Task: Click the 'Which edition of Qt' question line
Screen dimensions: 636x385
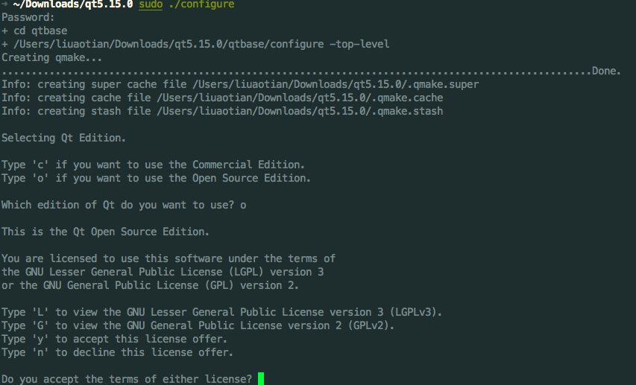Action: coord(124,205)
